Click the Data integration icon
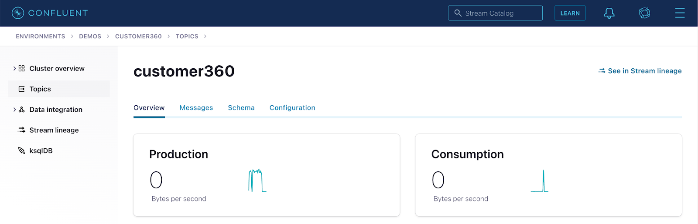Image resolution: width=698 pixels, height=224 pixels. pos(21,110)
